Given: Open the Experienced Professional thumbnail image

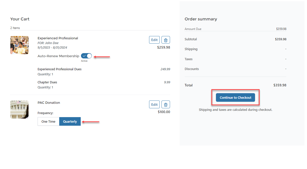Looking at the screenshot, I should 19,45.
